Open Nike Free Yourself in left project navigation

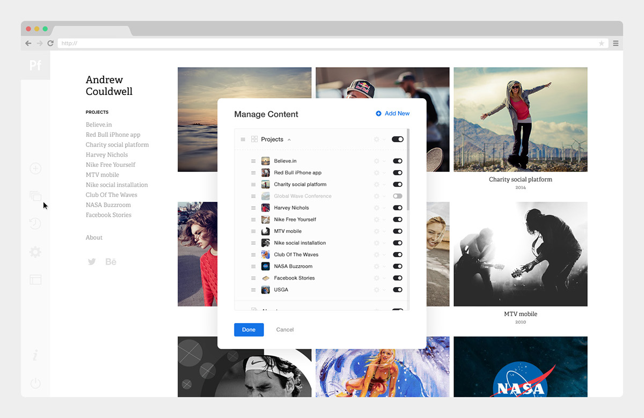(111, 165)
